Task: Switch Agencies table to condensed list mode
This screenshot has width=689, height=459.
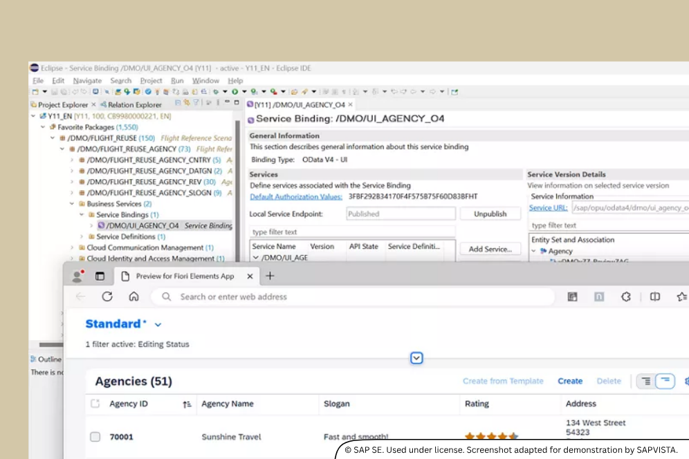Action: coord(665,382)
